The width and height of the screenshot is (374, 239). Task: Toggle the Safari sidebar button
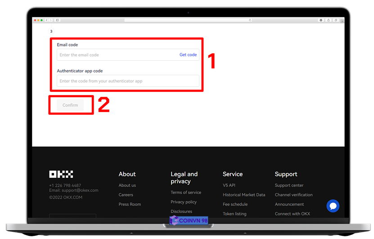tap(58, 20)
